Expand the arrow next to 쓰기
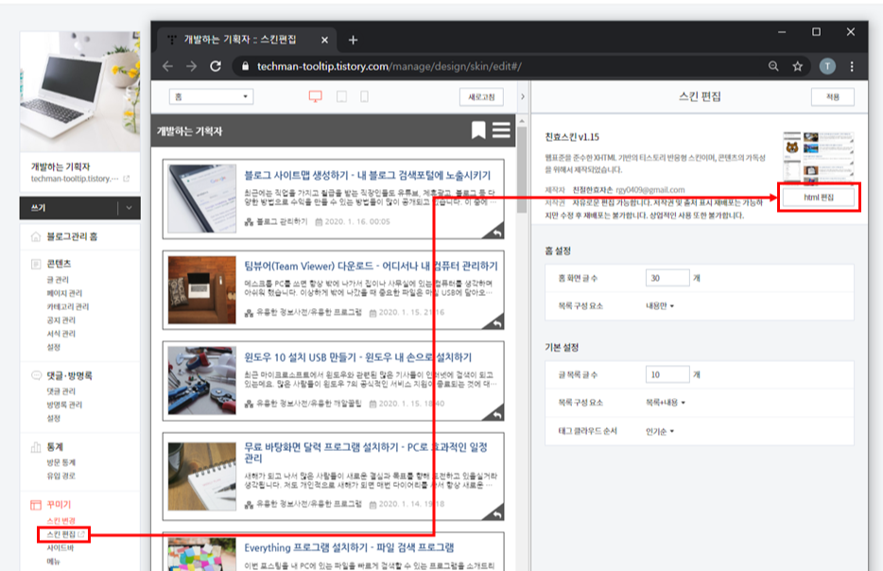 pos(129,208)
